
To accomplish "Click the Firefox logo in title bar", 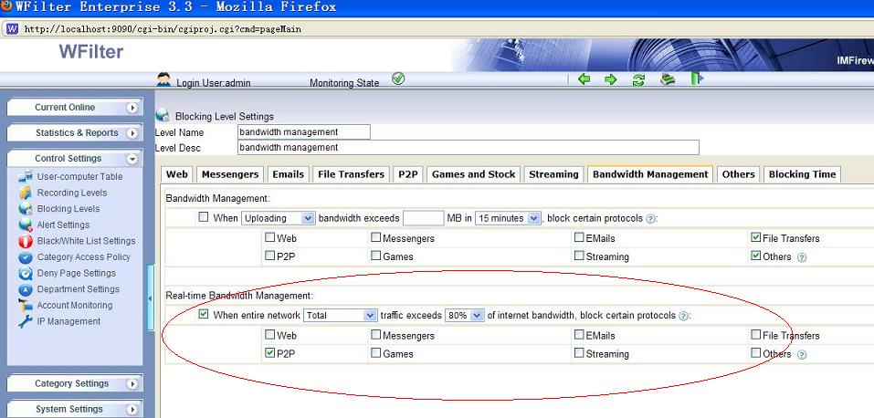I will [6, 6].
